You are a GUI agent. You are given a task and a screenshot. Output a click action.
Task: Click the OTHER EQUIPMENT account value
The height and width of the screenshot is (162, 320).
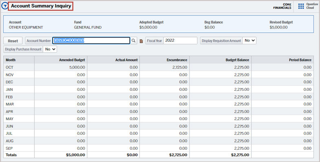[x=26, y=27]
